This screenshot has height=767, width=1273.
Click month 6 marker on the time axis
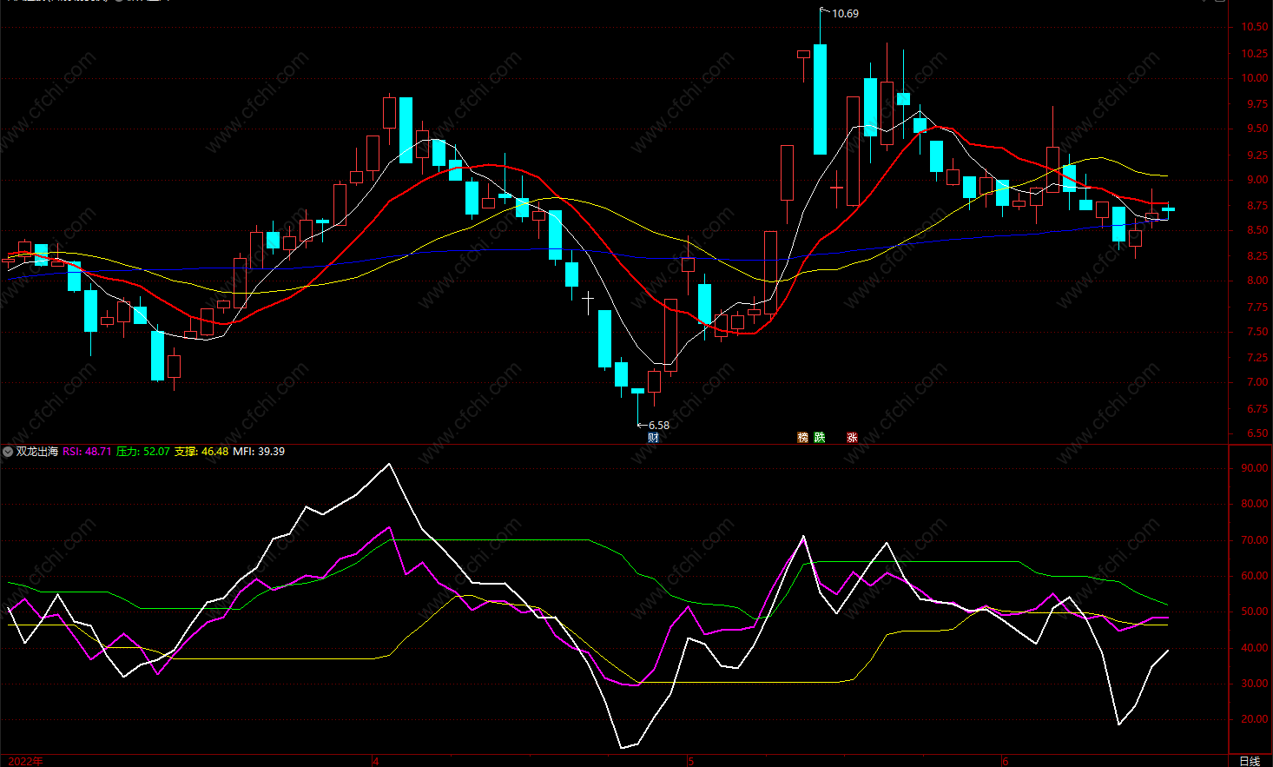[x=1006, y=762]
